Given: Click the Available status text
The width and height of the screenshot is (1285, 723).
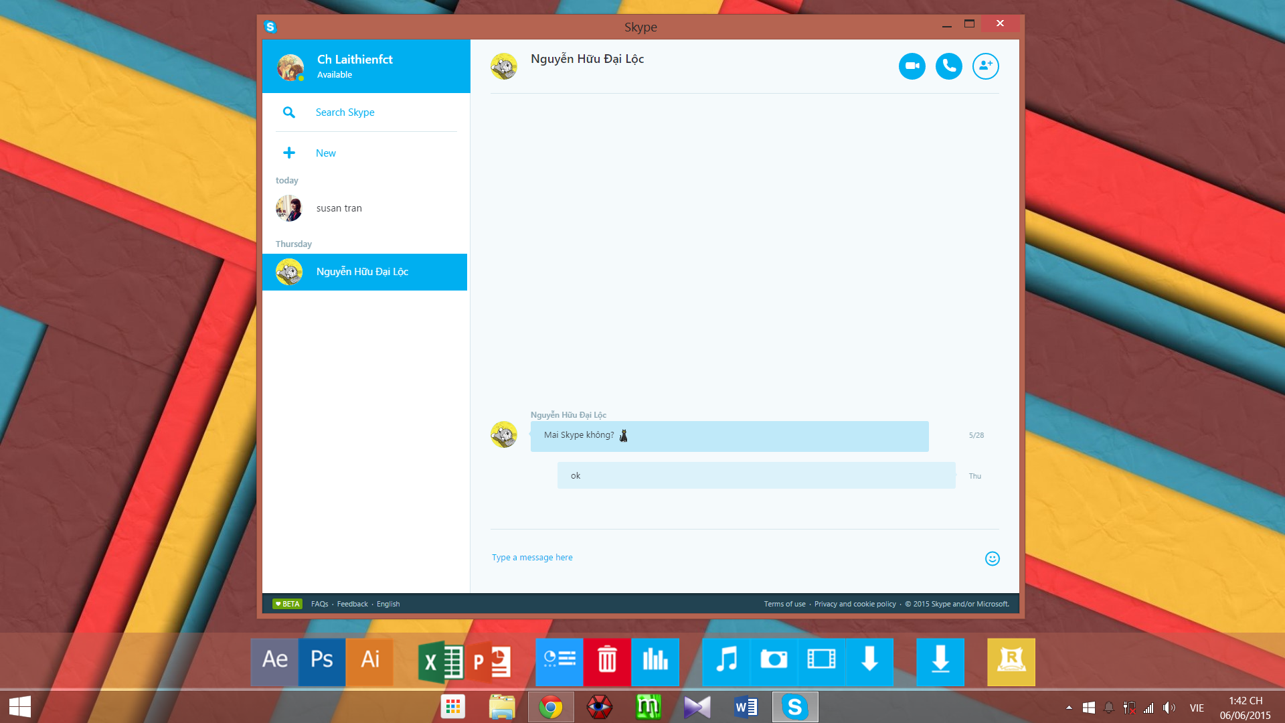Looking at the screenshot, I should (x=334, y=75).
